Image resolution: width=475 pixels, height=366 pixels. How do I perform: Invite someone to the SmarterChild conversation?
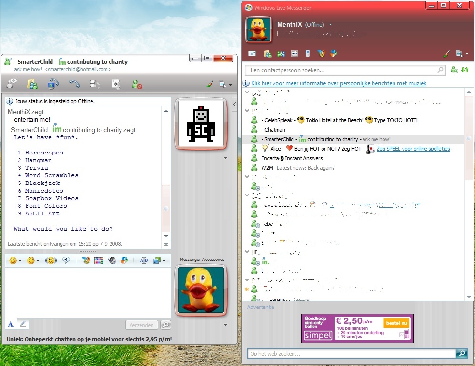pyautogui.click(x=11, y=84)
